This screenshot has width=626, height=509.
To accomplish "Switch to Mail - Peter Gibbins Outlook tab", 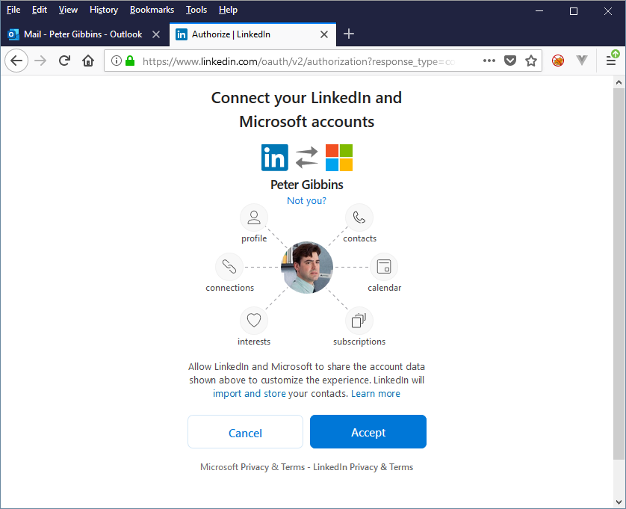I will pyautogui.click(x=84, y=34).
